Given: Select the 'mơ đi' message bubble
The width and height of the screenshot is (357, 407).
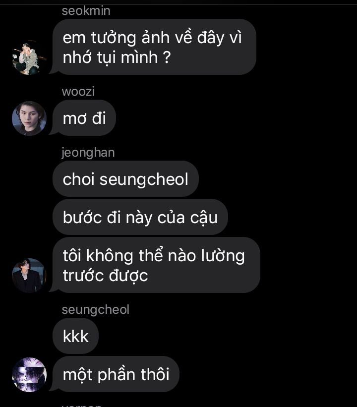Looking at the screenshot, I should 84,118.
